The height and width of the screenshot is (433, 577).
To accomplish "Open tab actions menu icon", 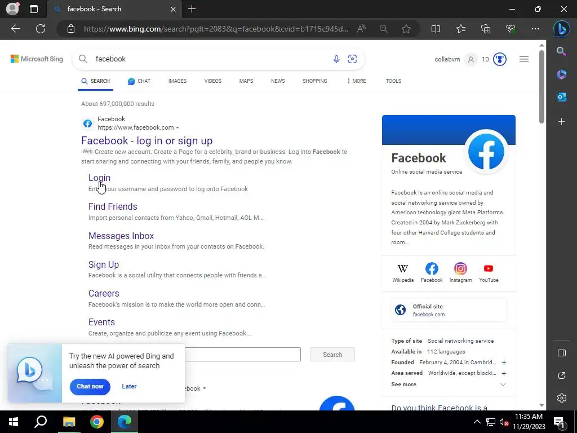I will click(34, 9).
